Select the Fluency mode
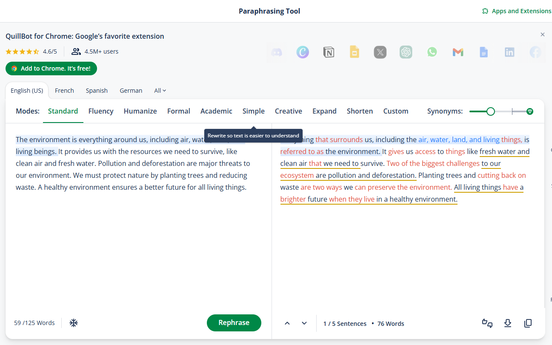 [101, 111]
